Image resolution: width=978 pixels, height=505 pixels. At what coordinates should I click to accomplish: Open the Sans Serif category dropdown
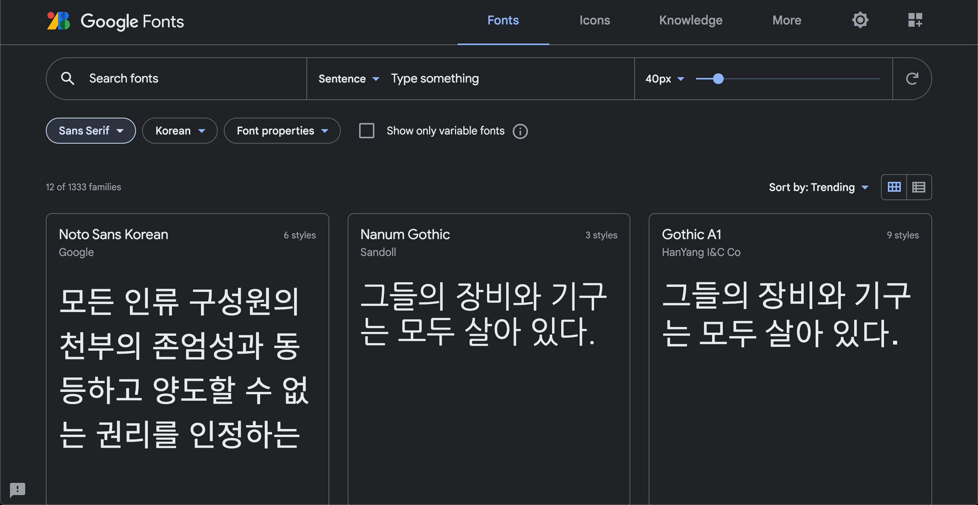[x=91, y=131]
